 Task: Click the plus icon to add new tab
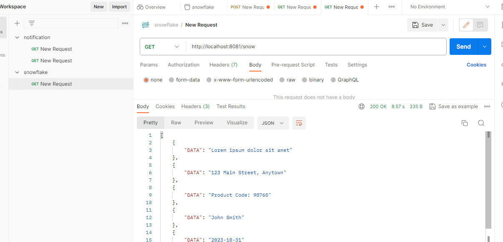point(377,7)
